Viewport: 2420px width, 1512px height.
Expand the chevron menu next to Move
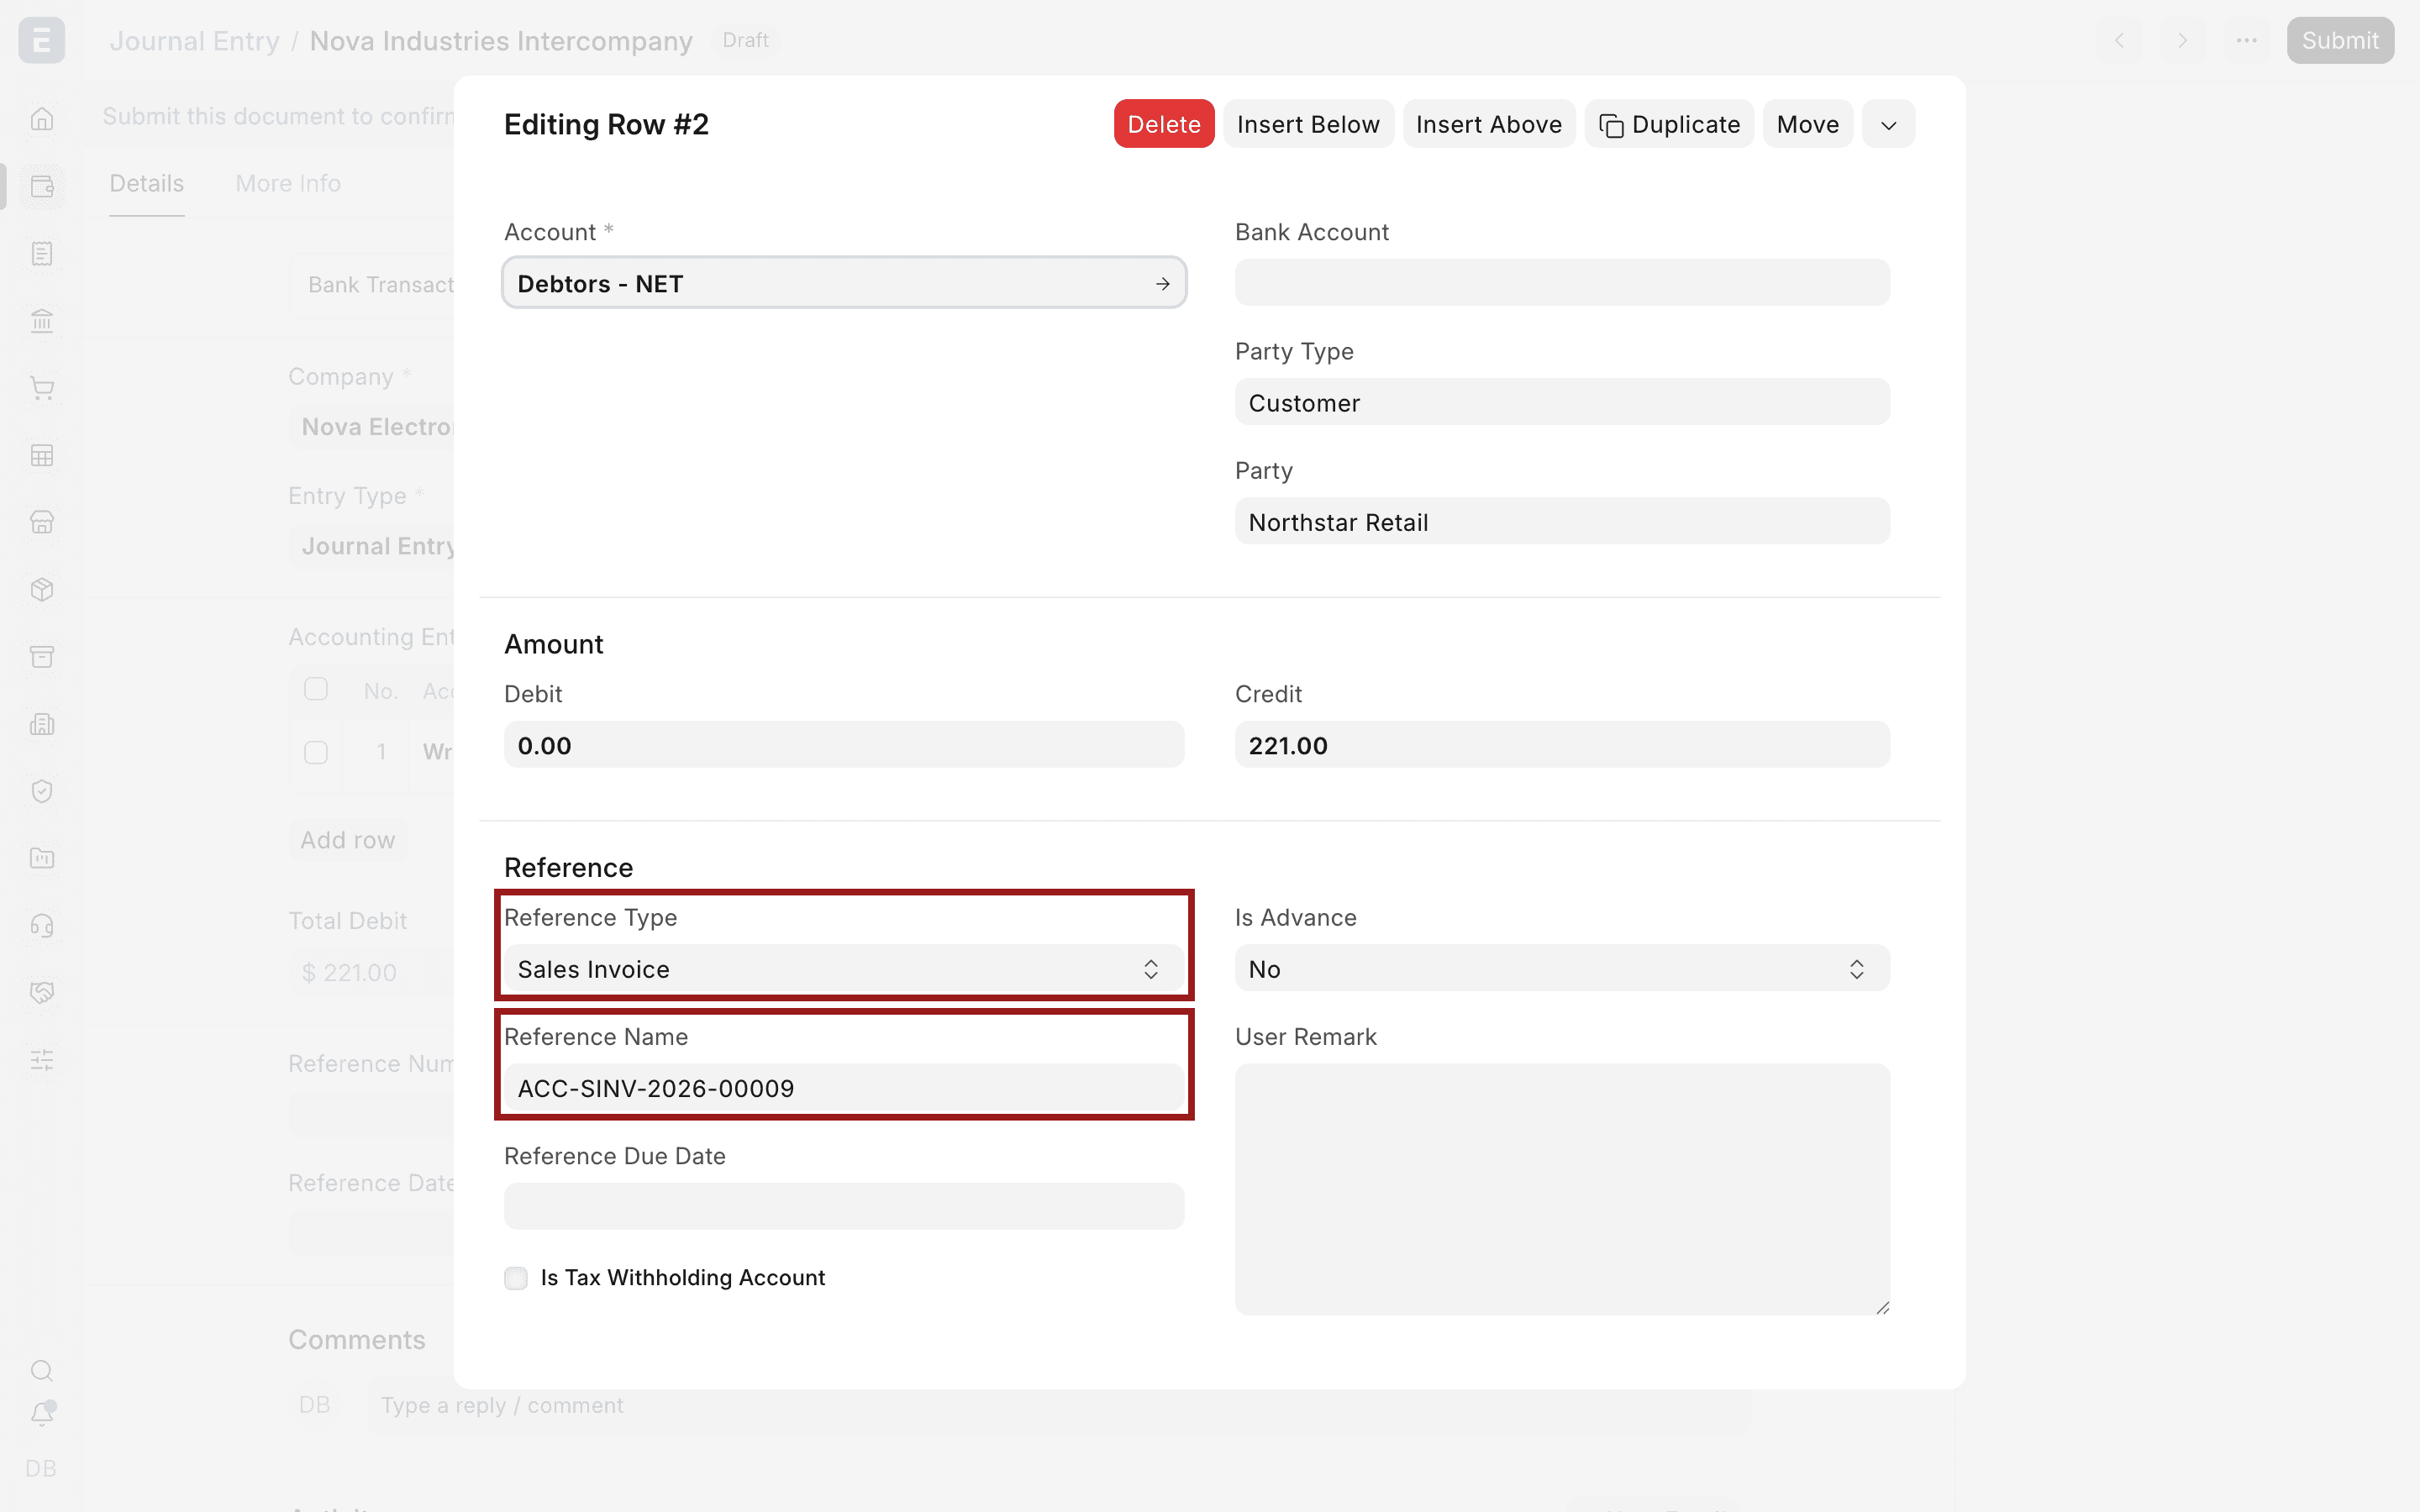[x=1888, y=124]
